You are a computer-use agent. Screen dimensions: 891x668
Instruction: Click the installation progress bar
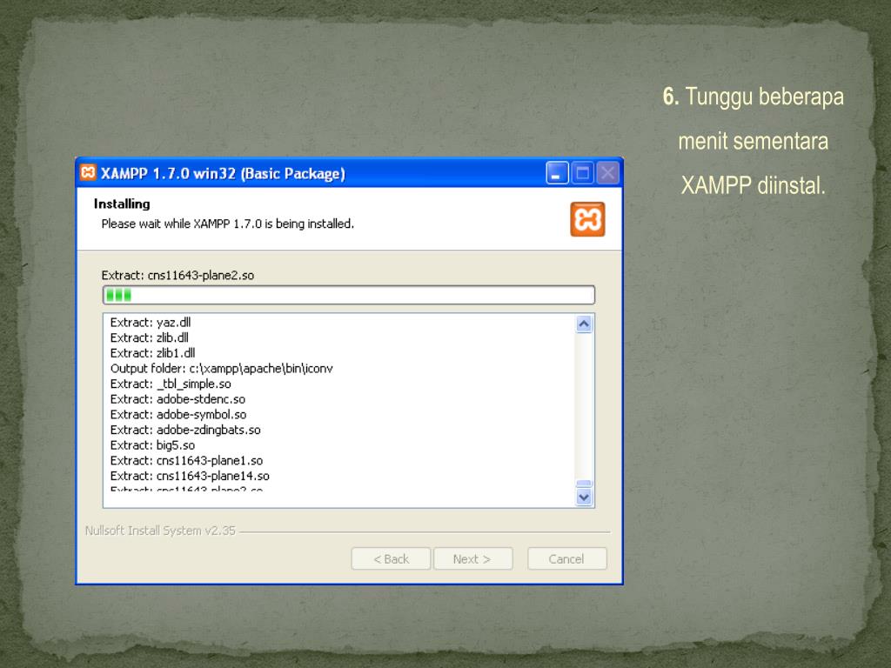pos(349,295)
